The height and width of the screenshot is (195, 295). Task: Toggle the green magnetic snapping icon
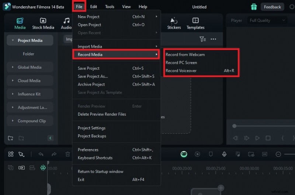(x=43, y=168)
